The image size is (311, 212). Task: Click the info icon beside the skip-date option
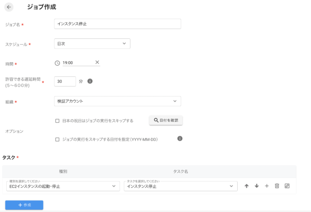point(180,139)
